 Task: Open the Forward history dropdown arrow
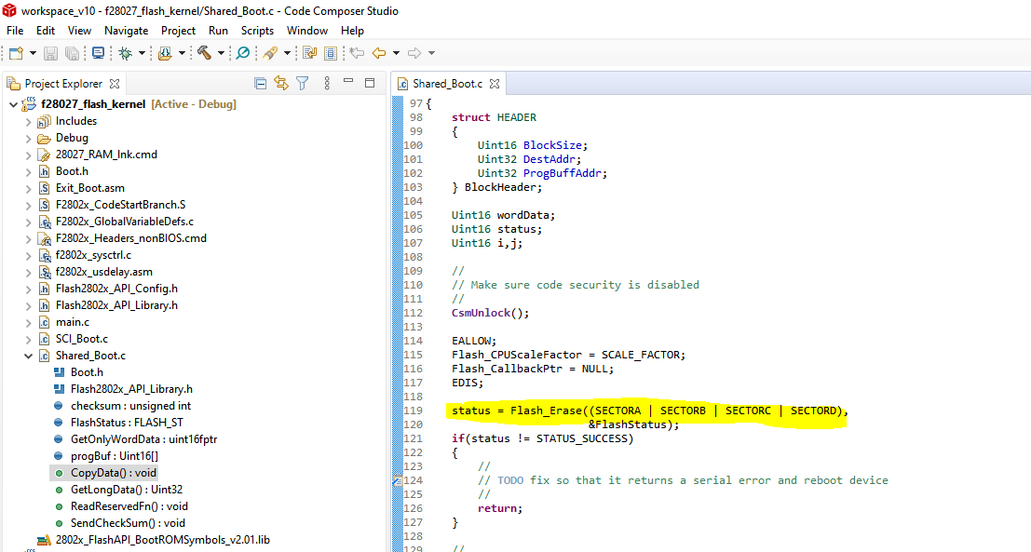click(x=431, y=53)
